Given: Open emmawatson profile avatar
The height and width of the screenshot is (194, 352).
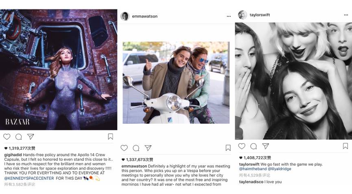Looking at the screenshot, I should click(x=125, y=16).
